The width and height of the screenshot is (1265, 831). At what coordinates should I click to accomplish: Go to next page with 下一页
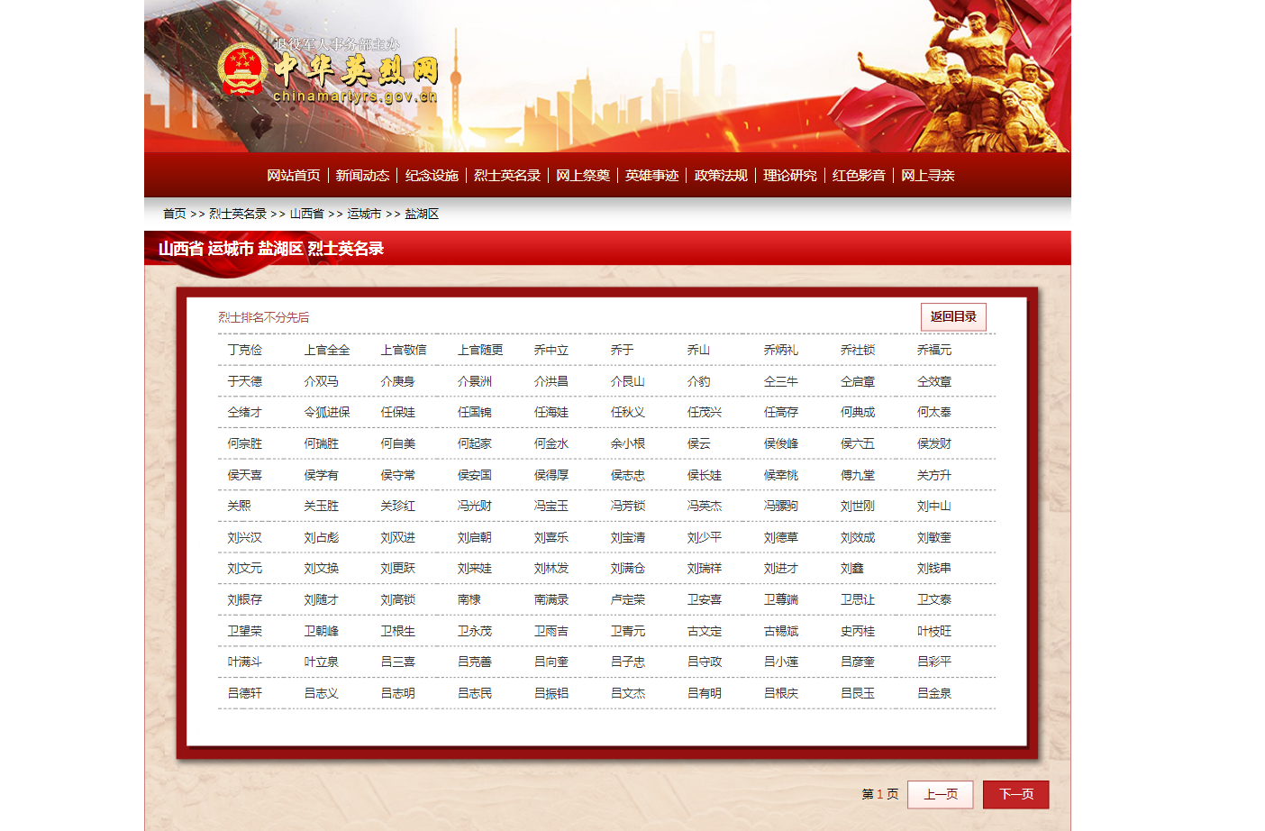click(1015, 794)
